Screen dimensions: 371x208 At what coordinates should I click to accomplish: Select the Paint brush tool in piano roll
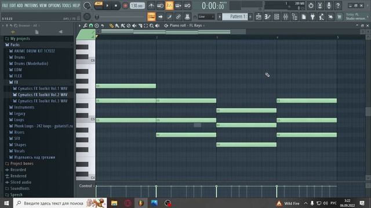click(117, 25)
